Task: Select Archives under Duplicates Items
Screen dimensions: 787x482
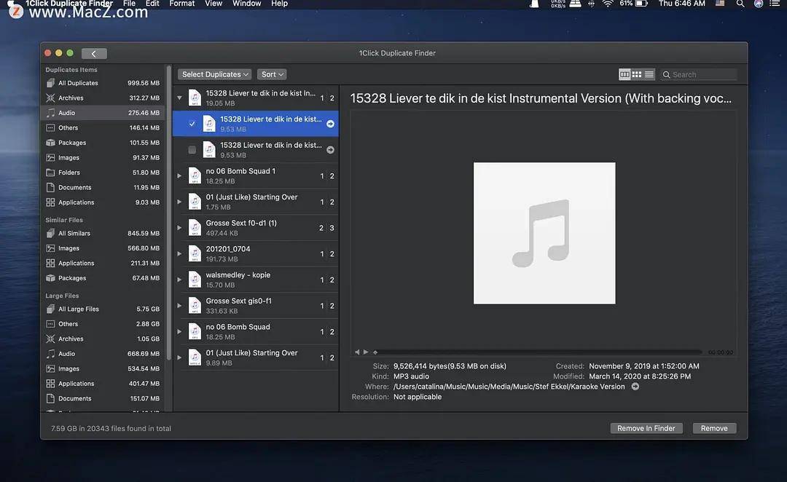Action: pyautogui.click(x=71, y=98)
